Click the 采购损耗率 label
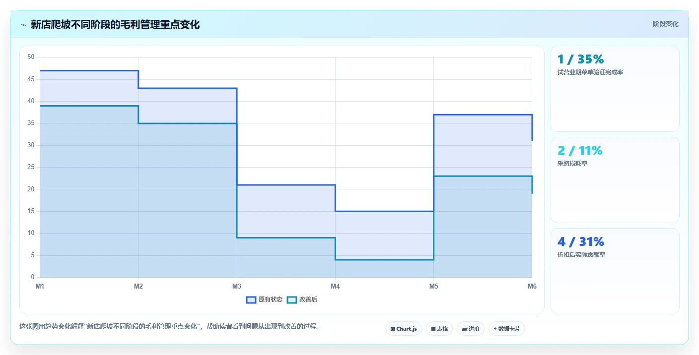 572,164
